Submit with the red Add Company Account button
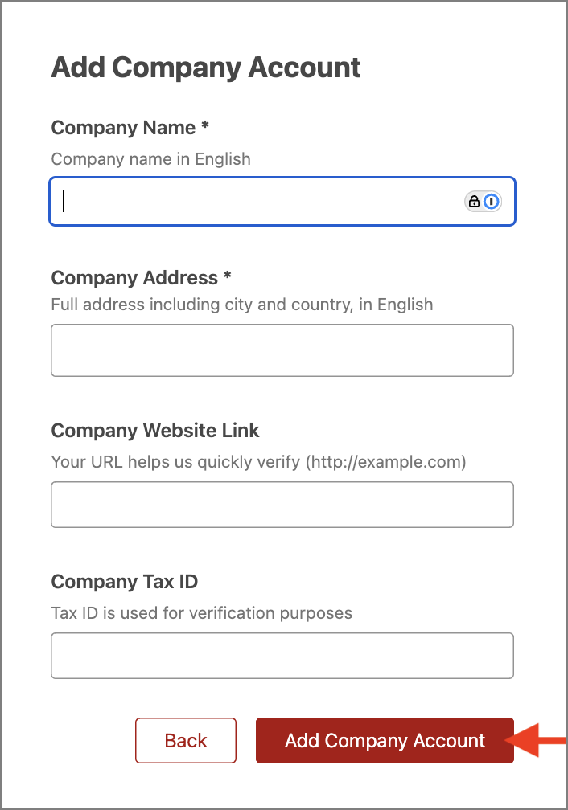Screen dimensions: 568x810 (x=385, y=740)
